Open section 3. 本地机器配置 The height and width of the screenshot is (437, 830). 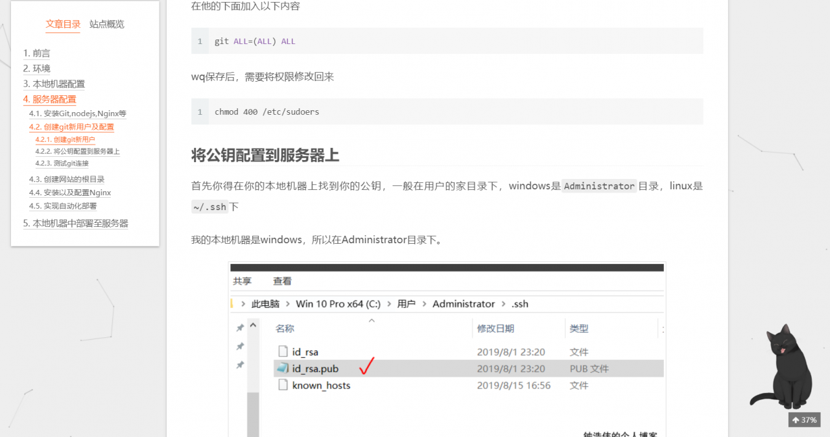[x=54, y=84]
